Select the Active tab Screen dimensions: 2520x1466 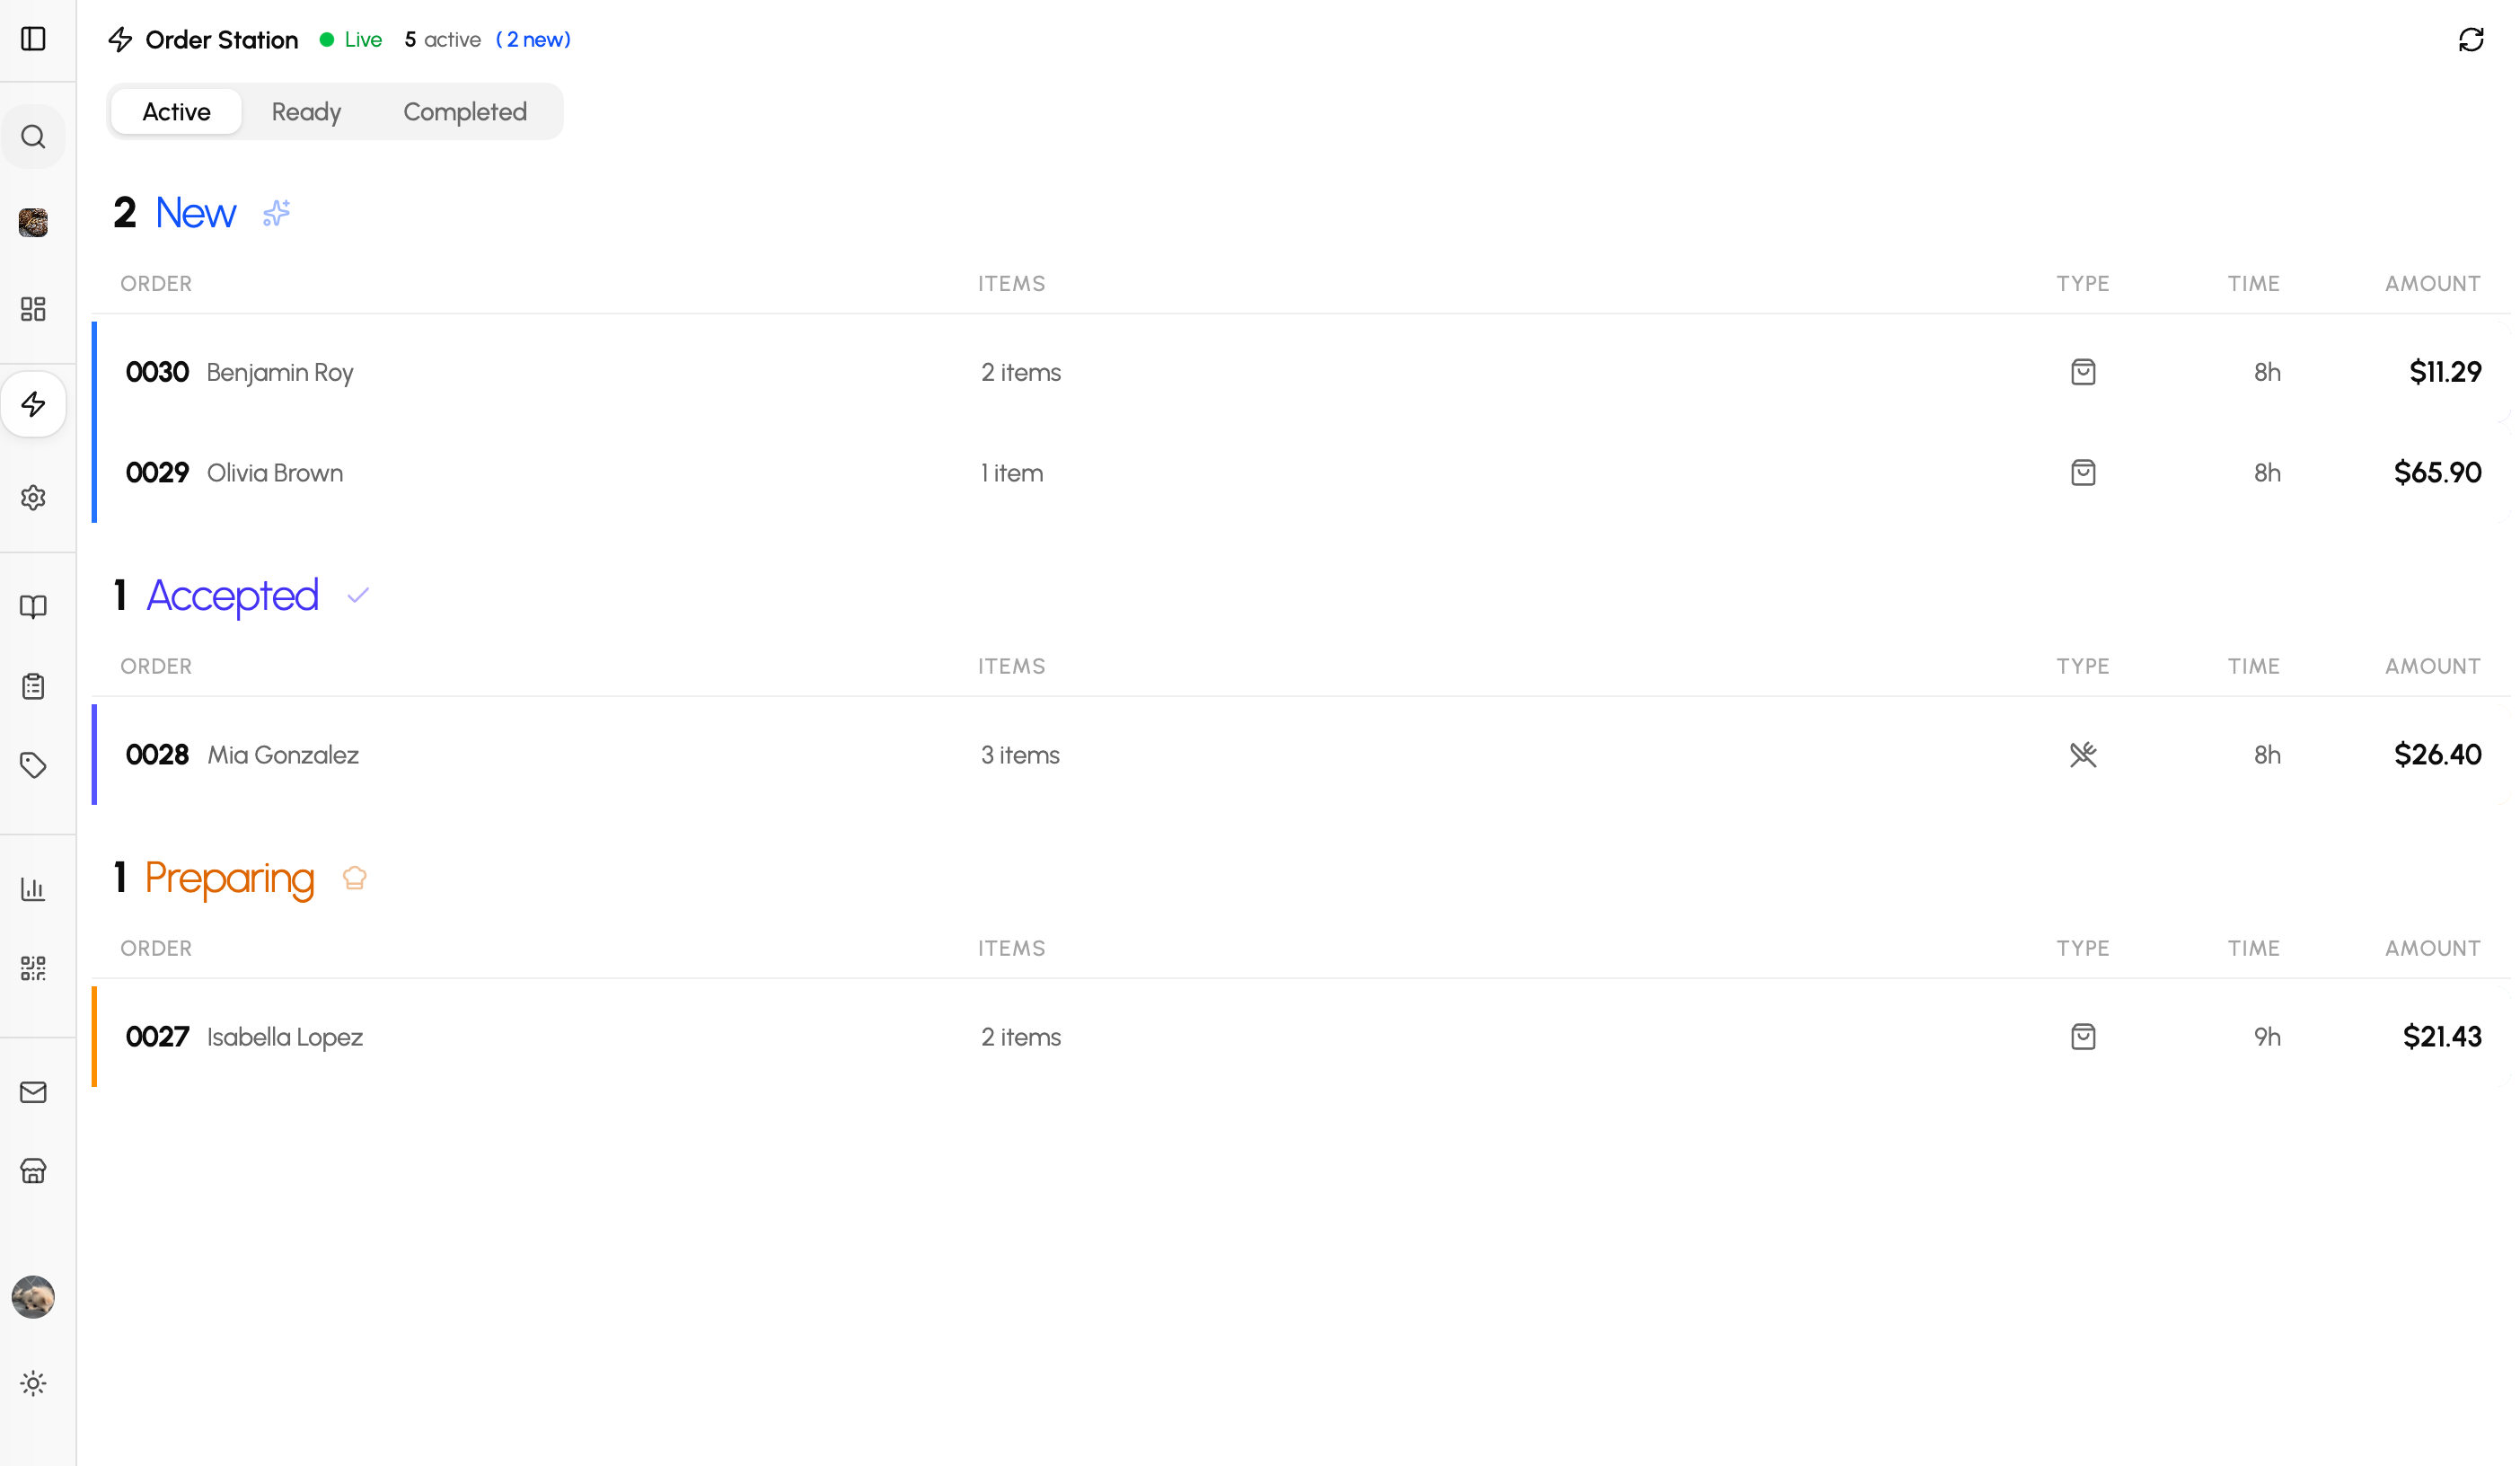(176, 112)
